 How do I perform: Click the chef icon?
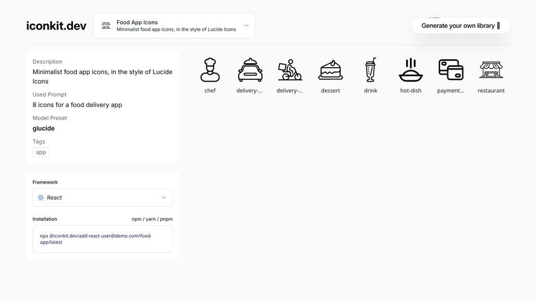[x=210, y=69]
